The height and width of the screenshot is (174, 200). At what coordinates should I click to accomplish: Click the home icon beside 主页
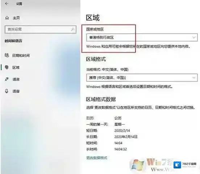[7, 18]
